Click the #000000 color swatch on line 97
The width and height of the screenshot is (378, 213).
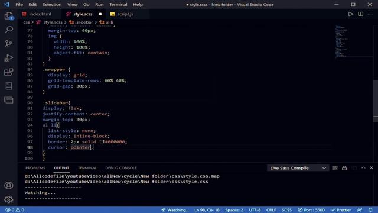click(x=102, y=141)
